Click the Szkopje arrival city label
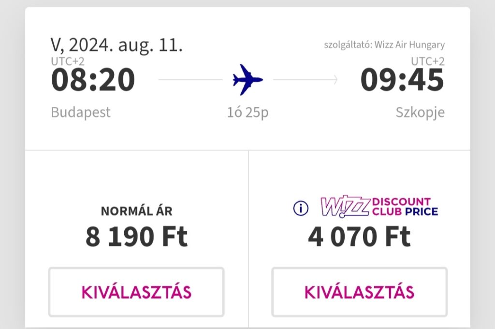The height and width of the screenshot is (329, 495). tap(420, 112)
